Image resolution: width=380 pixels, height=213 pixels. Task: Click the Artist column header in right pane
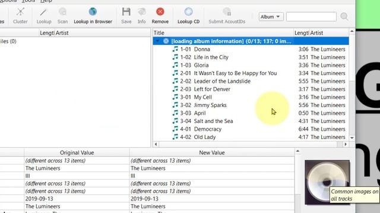coord(329,33)
